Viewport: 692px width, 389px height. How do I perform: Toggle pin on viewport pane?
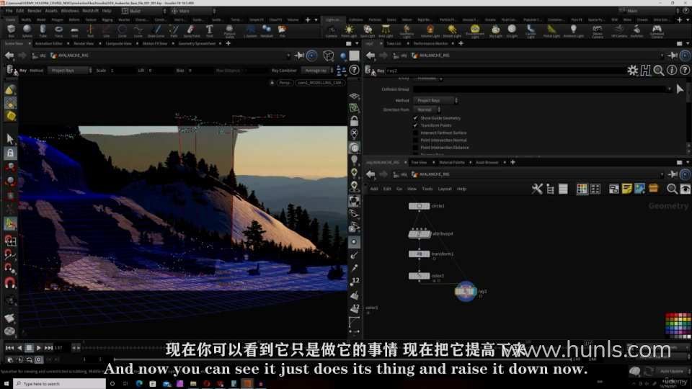(300, 55)
